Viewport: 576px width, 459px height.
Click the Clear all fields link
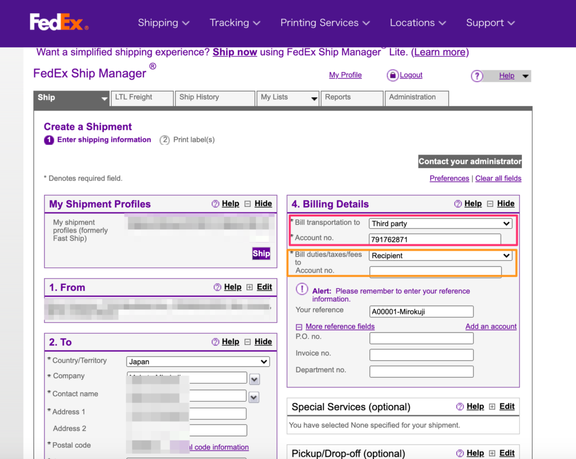pyautogui.click(x=498, y=178)
